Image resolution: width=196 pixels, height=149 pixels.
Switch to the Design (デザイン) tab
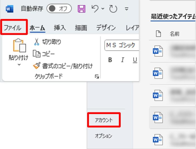point(106,28)
